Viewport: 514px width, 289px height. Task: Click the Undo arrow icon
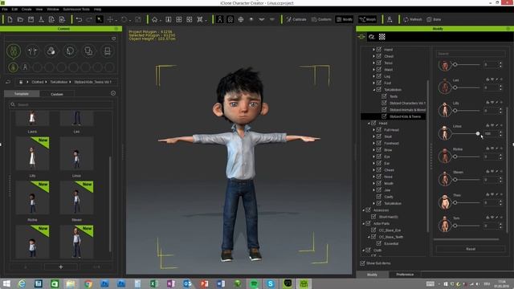pyautogui.click(x=79, y=19)
